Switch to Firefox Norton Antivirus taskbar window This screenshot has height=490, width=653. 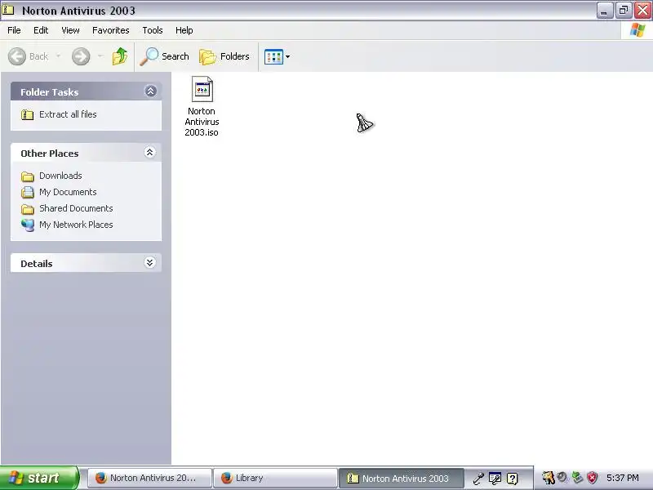pyautogui.click(x=149, y=478)
